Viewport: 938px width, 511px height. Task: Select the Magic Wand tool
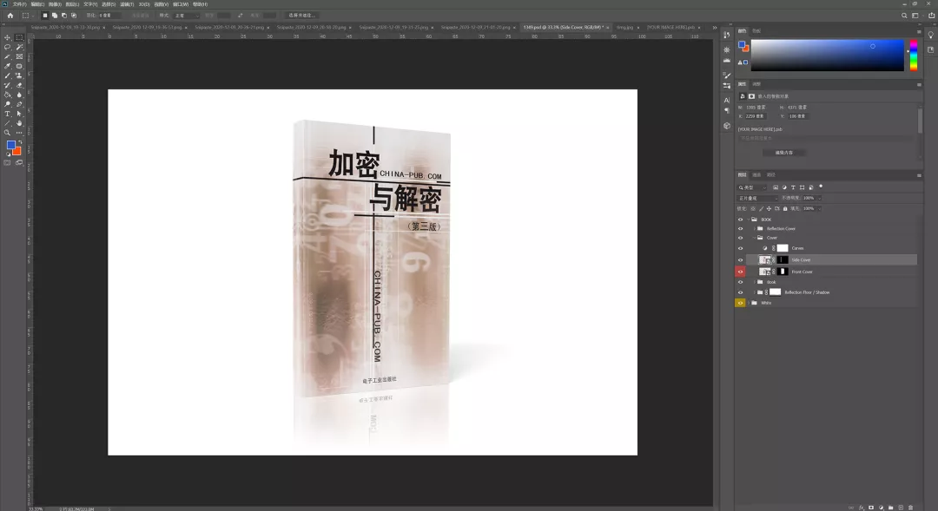point(19,47)
